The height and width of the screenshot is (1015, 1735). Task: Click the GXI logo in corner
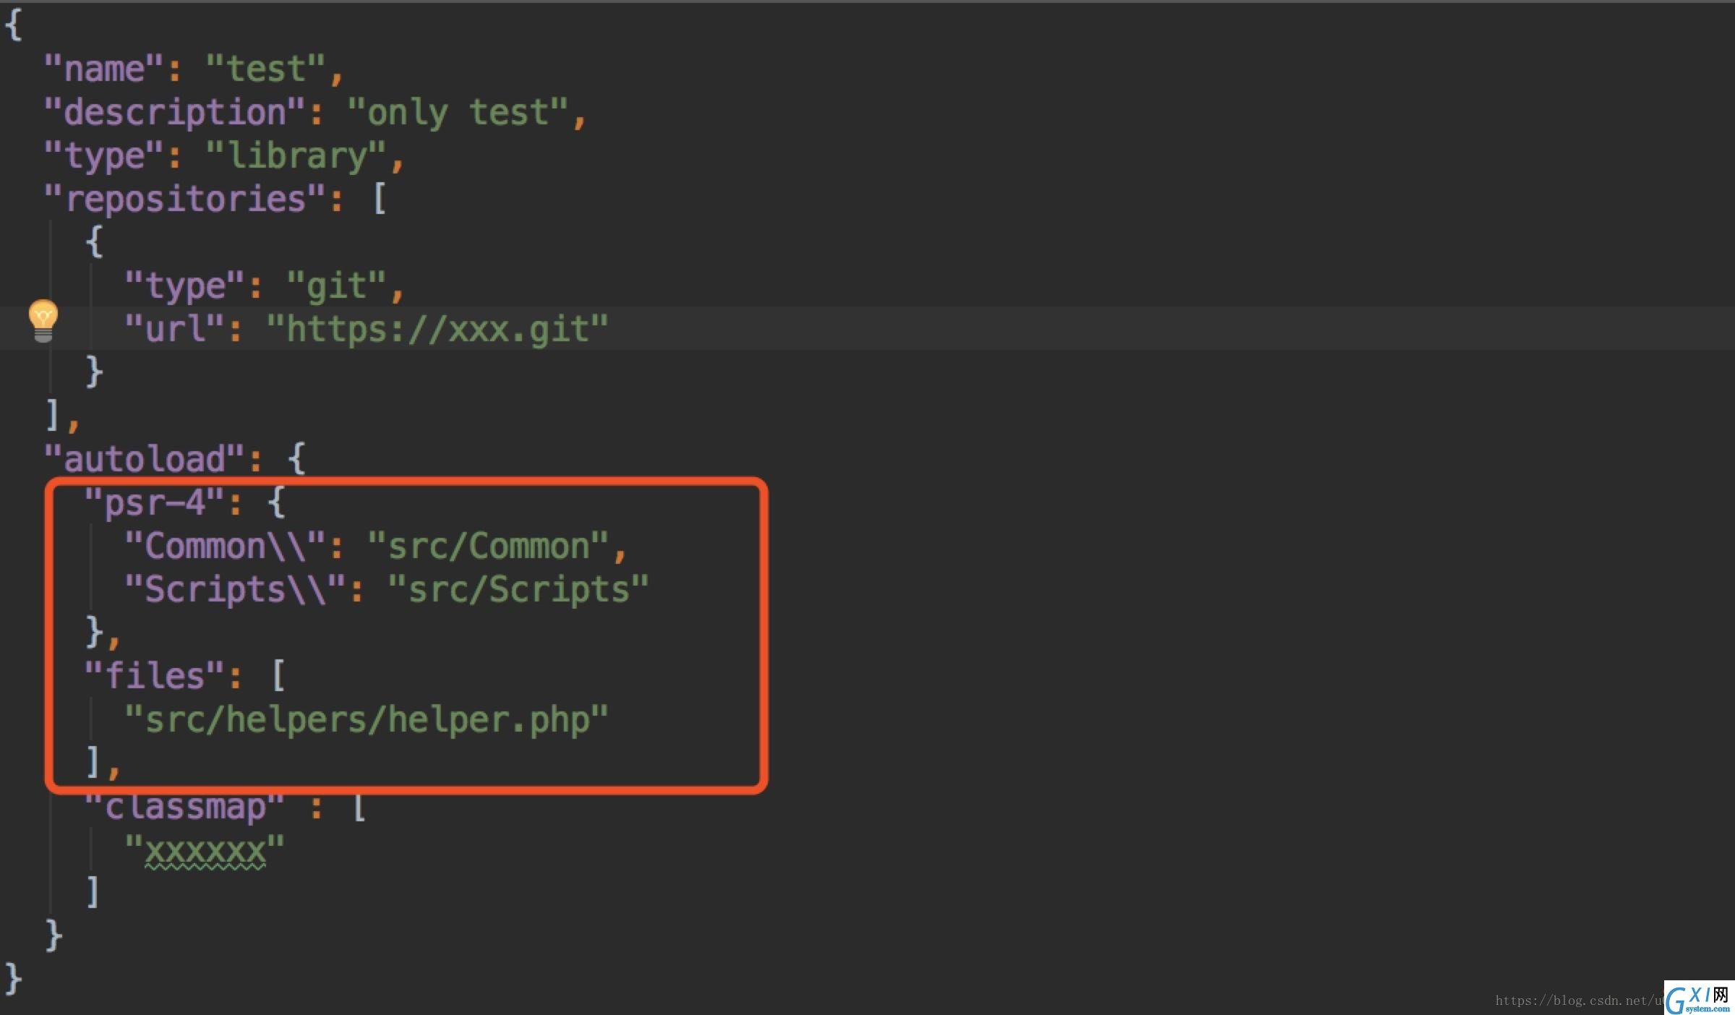[1698, 998]
